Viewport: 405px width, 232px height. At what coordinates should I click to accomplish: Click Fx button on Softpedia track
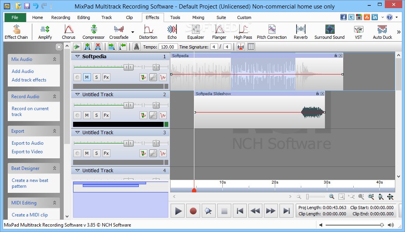(x=106, y=77)
